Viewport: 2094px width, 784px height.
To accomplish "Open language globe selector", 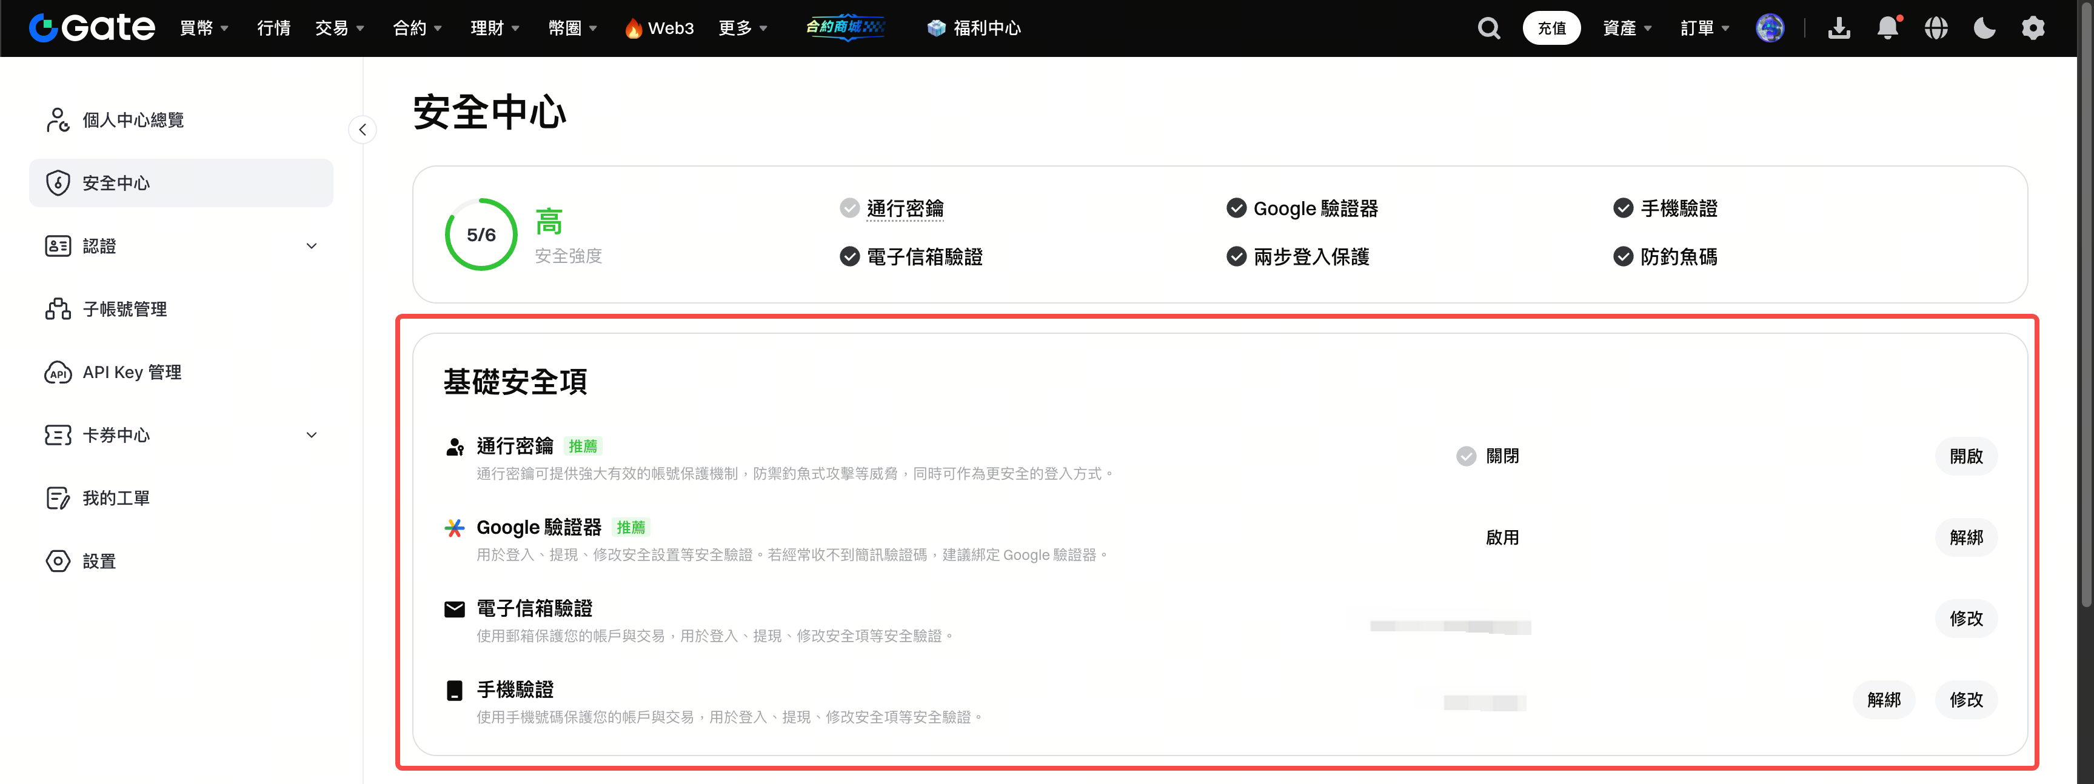I will point(1936,28).
